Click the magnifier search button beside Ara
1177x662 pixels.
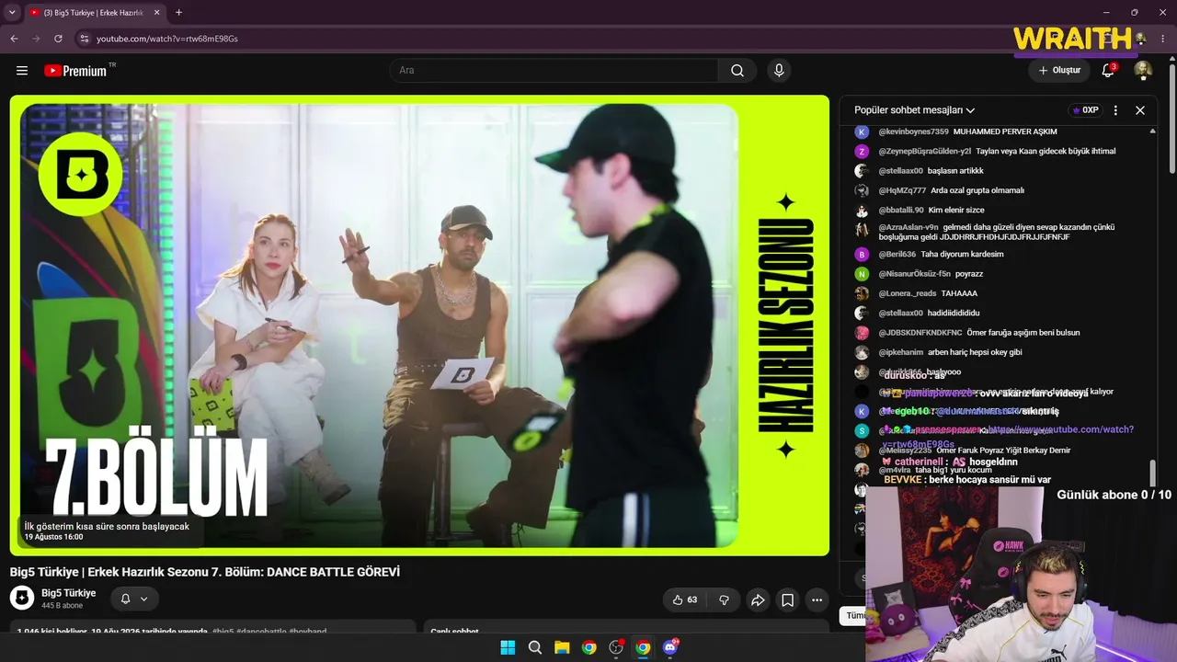point(737,71)
